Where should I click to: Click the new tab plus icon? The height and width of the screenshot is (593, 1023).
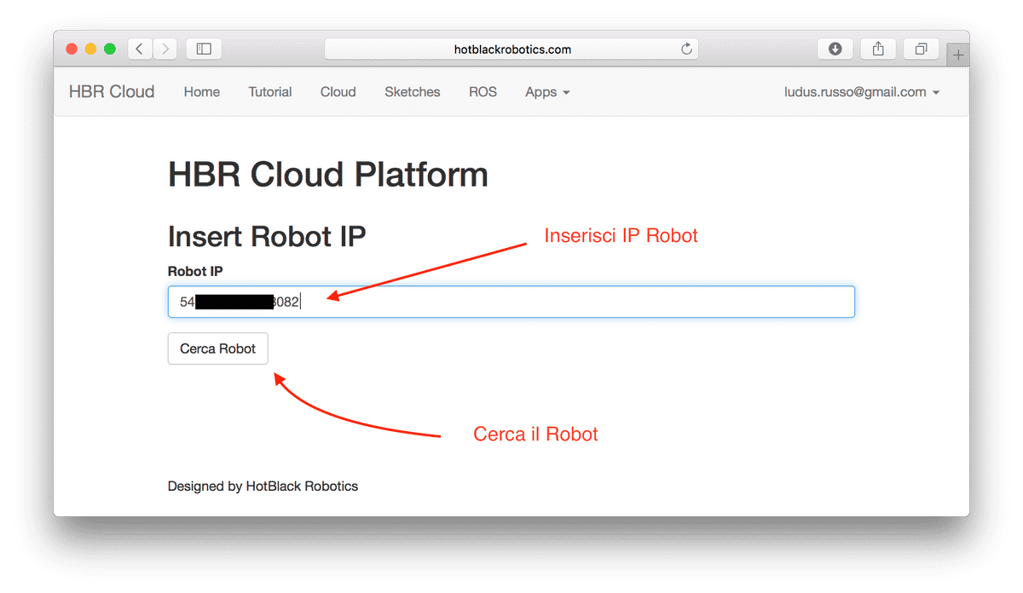pos(957,53)
